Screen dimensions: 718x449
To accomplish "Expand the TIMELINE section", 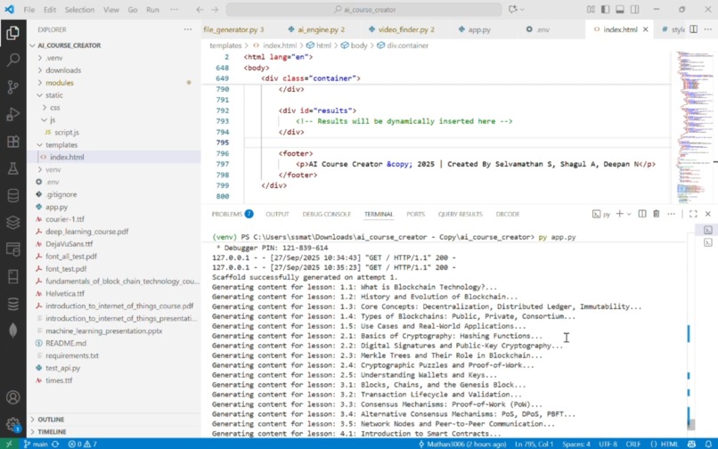I will point(52,431).
